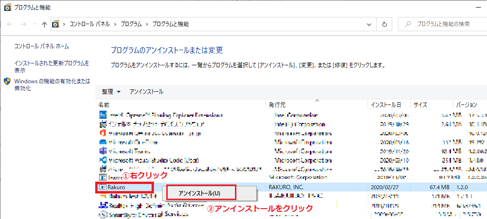Open インストールされた更新プログラムを表示 link
The height and width of the screenshot is (219, 487).
pos(52,67)
